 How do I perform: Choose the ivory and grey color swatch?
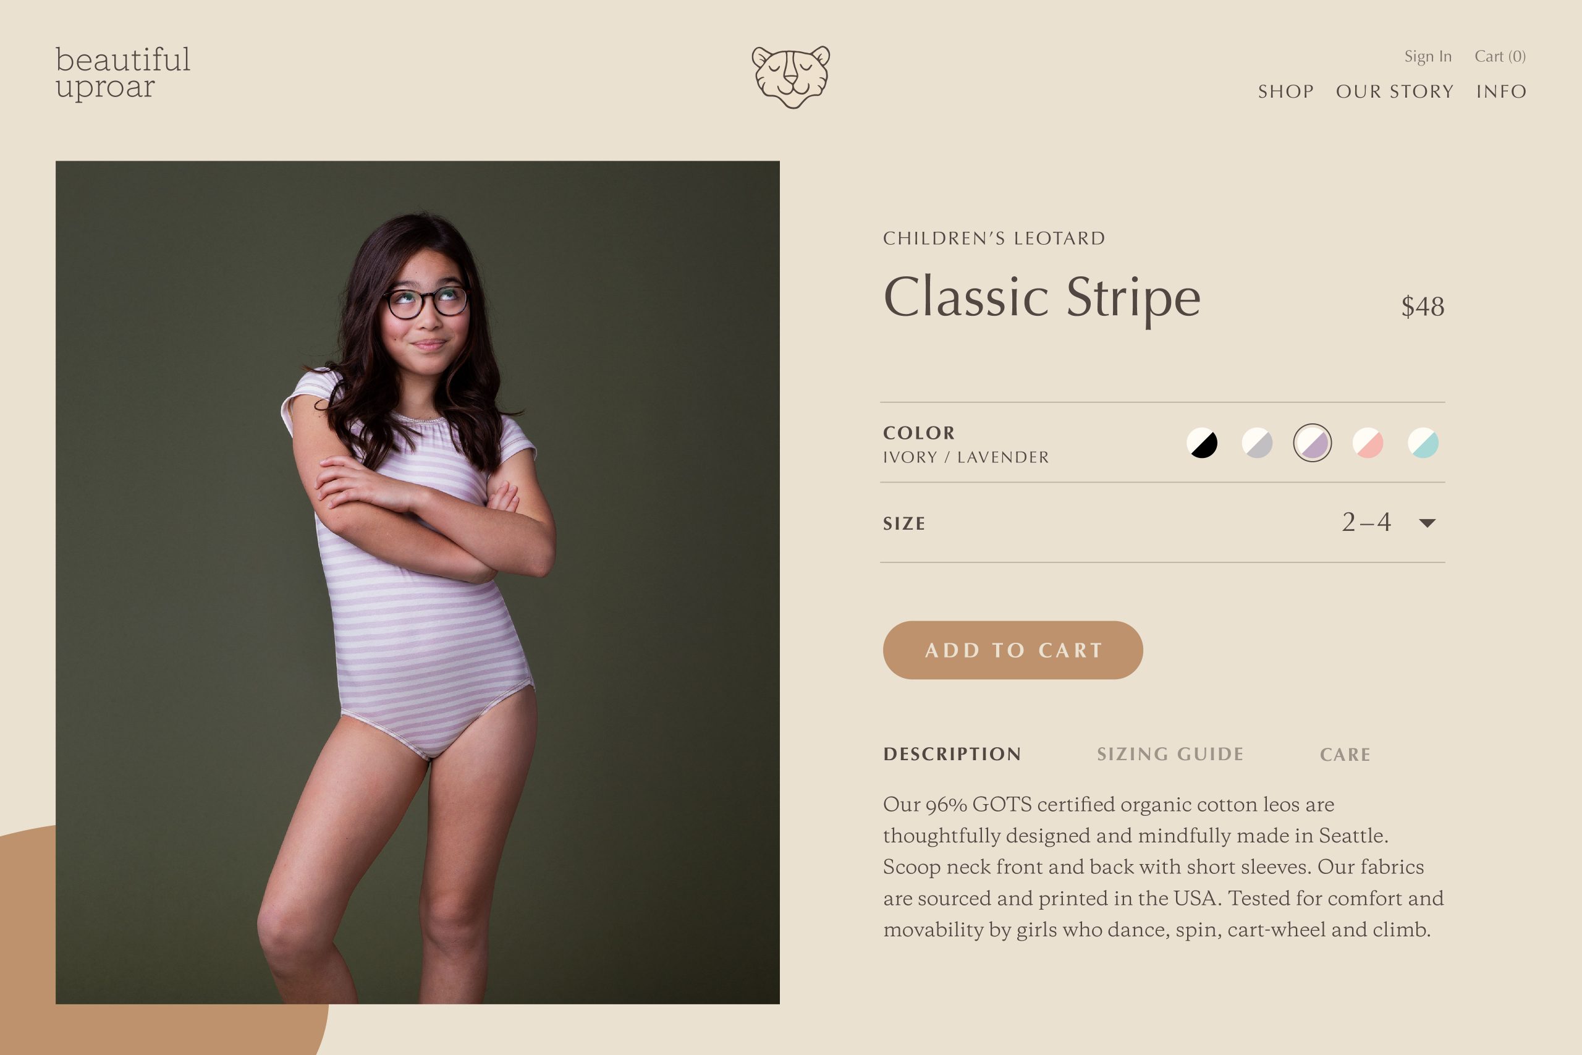(1257, 443)
